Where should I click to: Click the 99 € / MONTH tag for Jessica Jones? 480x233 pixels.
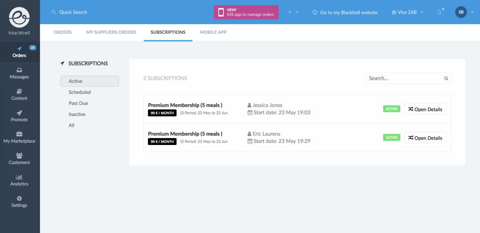click(x=162, y=113)
